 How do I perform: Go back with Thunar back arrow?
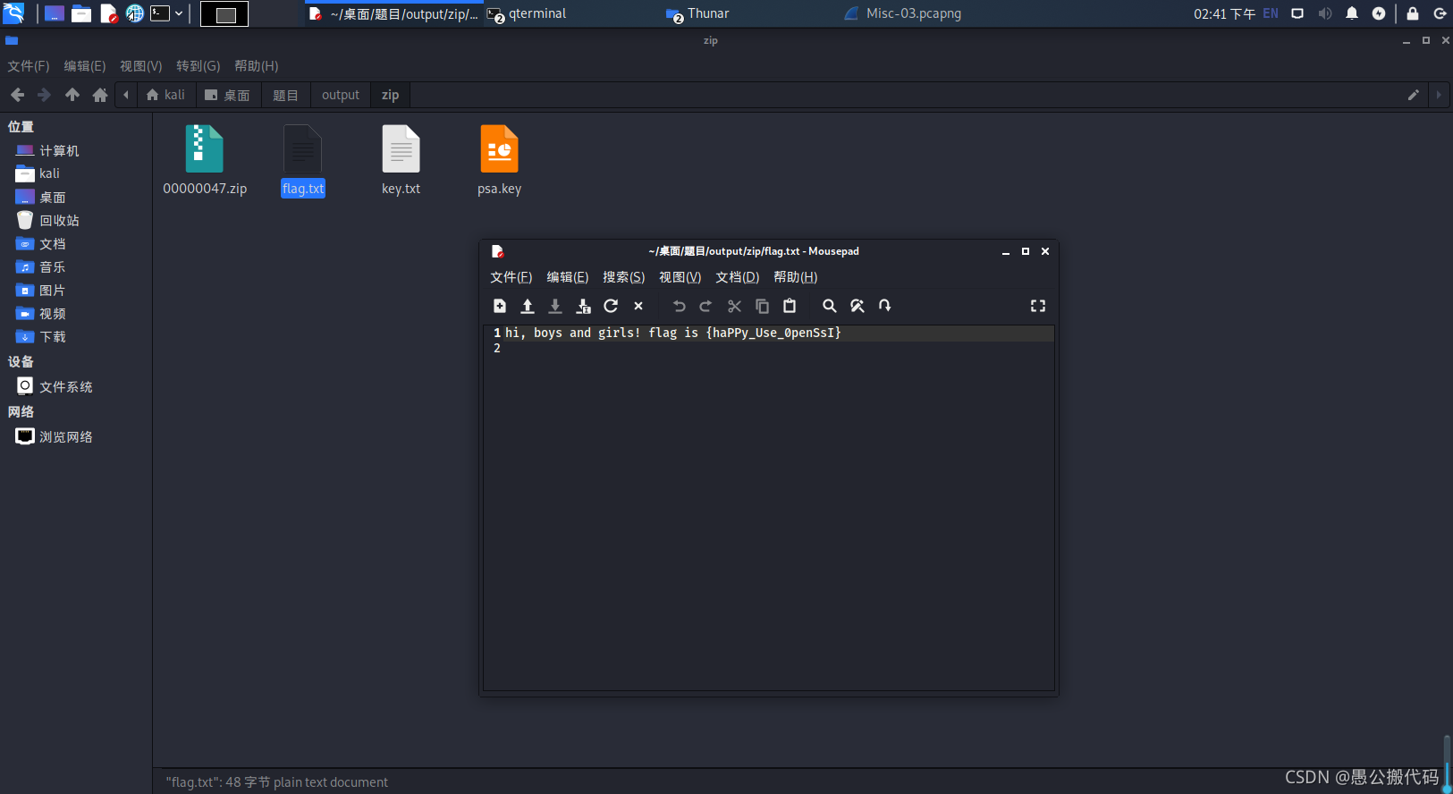[x=17, y=95]
